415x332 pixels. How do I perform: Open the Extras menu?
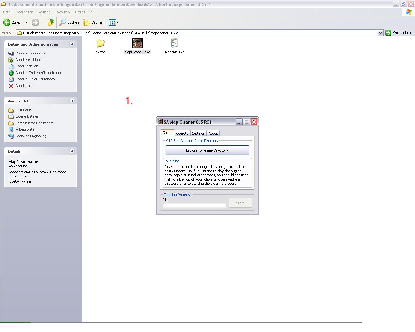80,12
